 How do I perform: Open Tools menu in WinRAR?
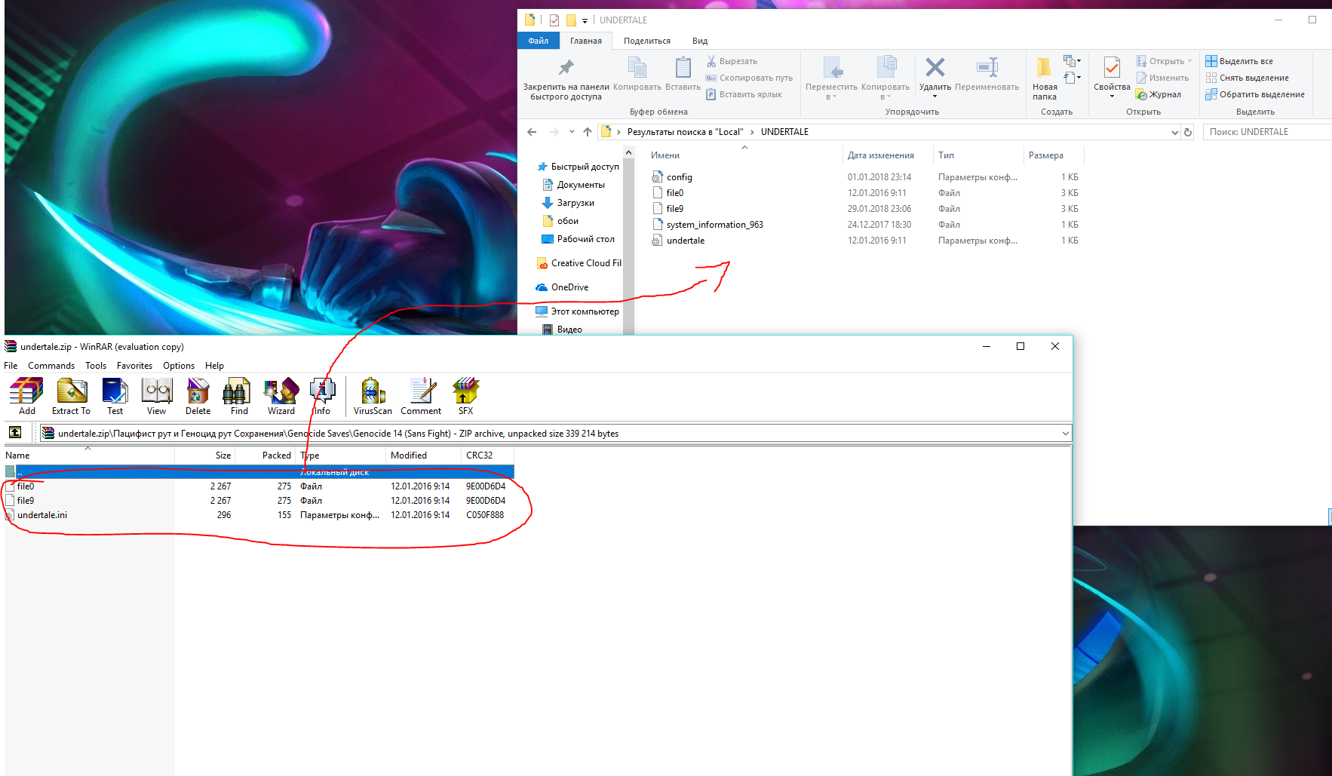(x=96, y=366)
